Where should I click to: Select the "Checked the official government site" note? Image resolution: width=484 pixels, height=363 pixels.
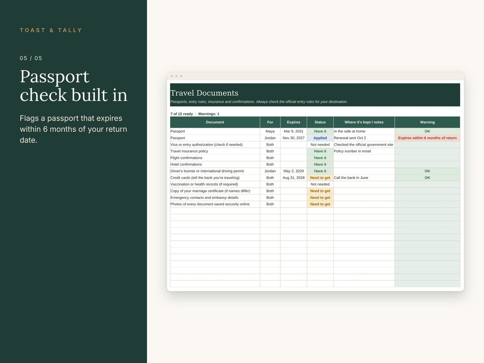[363, 145]
